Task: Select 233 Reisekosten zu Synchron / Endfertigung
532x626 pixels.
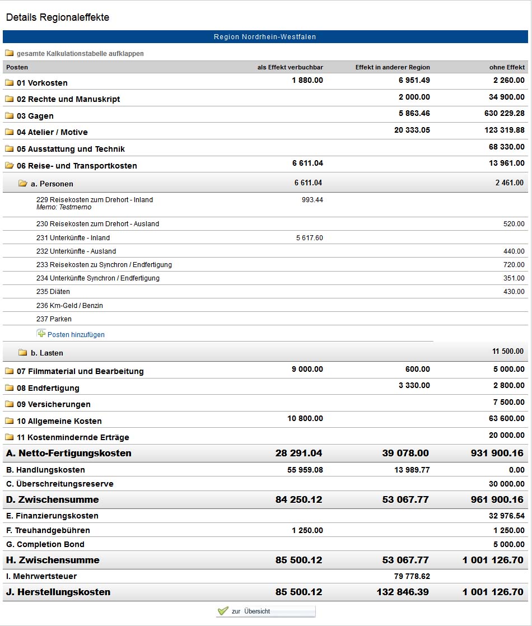Action: (104, 265)
